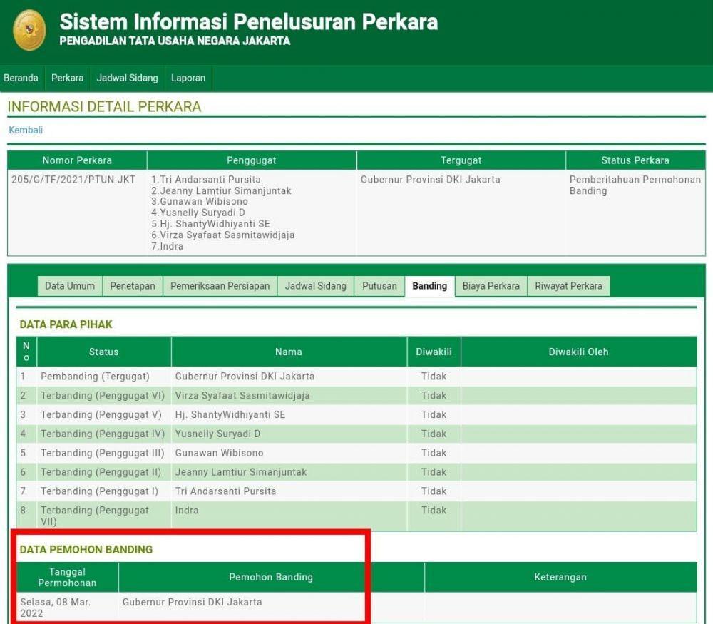
Task: Open the Laporan menu
Action: (188, 78)
